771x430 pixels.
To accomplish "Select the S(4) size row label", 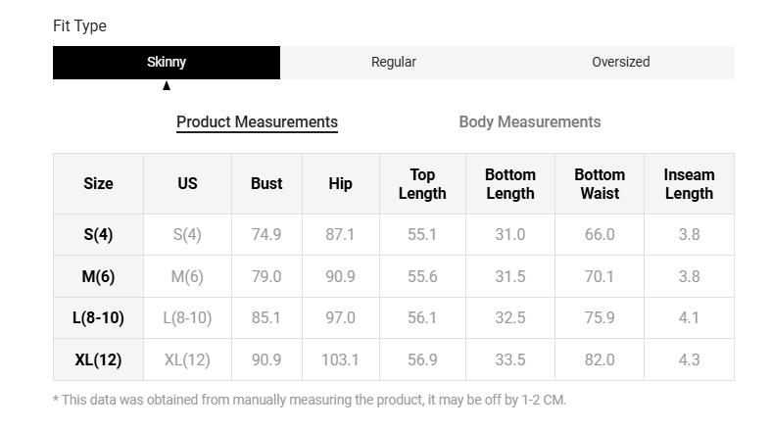I will [x=98, y=235].
